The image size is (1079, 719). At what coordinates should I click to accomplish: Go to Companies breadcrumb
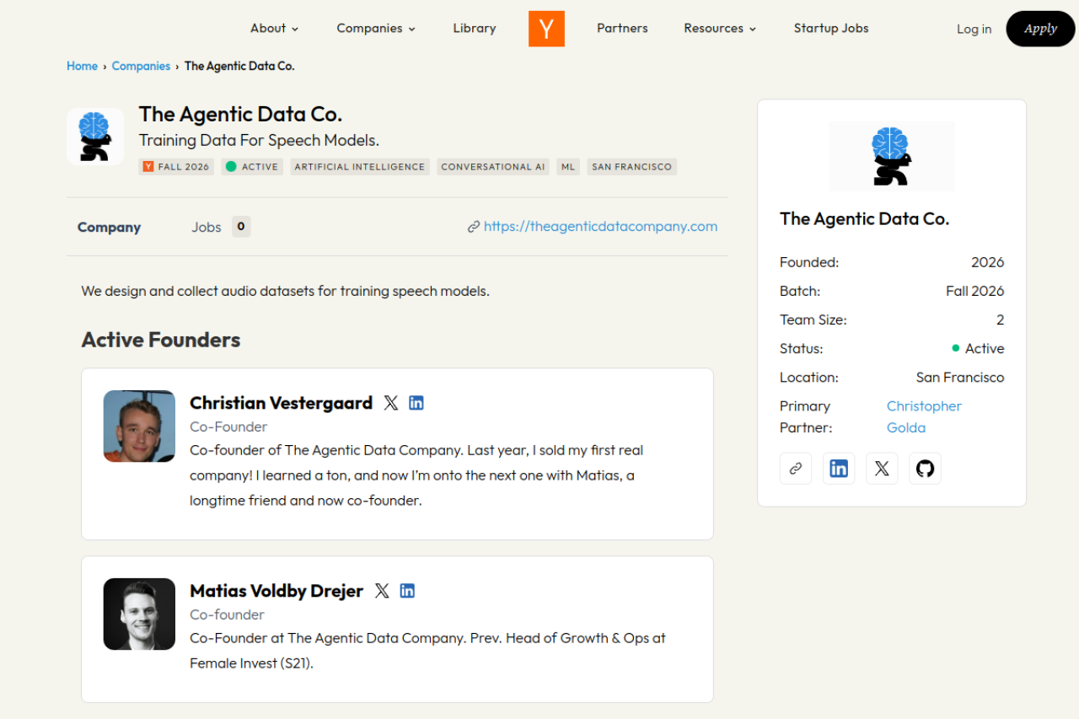pyautogui.click(x=141, y=66)
